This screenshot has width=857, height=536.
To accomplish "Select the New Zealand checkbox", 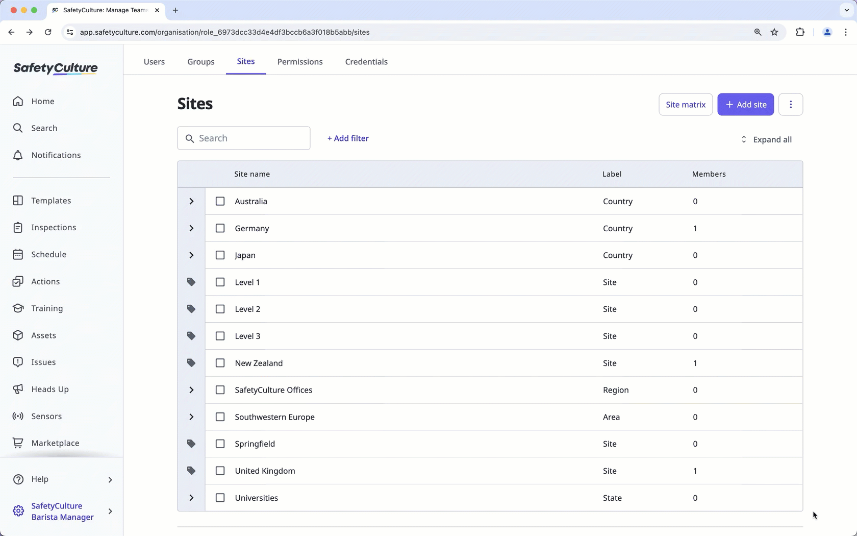I will 220,363.
